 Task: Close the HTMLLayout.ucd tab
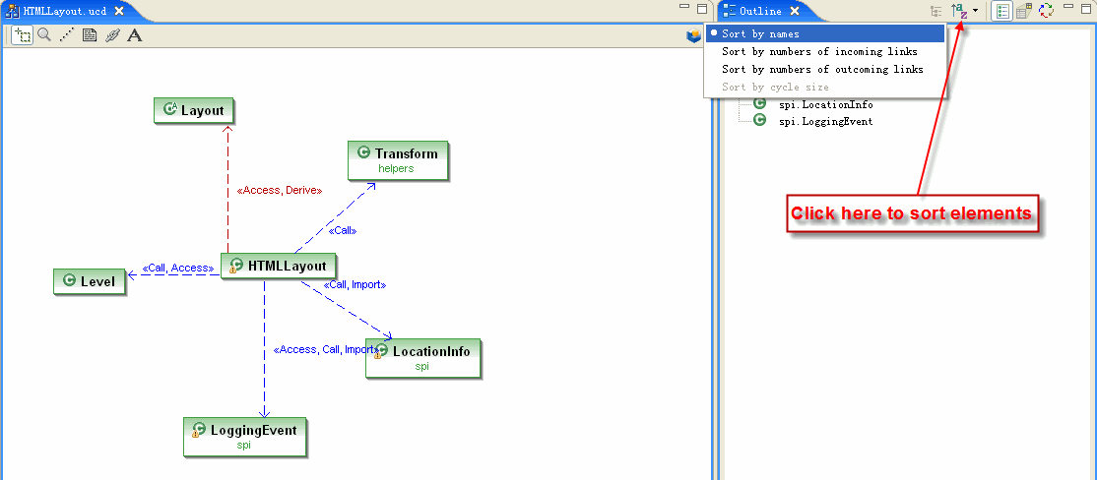point(119,11)
